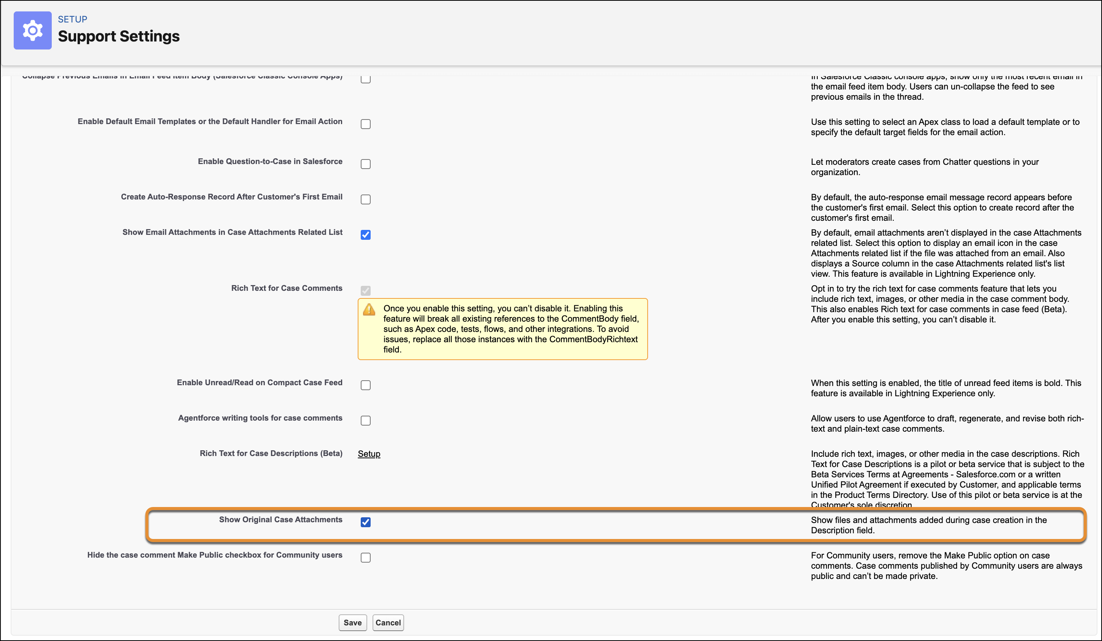Tick Enable Question-to-Case in Salesforce
Viewport: 1102px width, 641px height.
coord(366,164)
